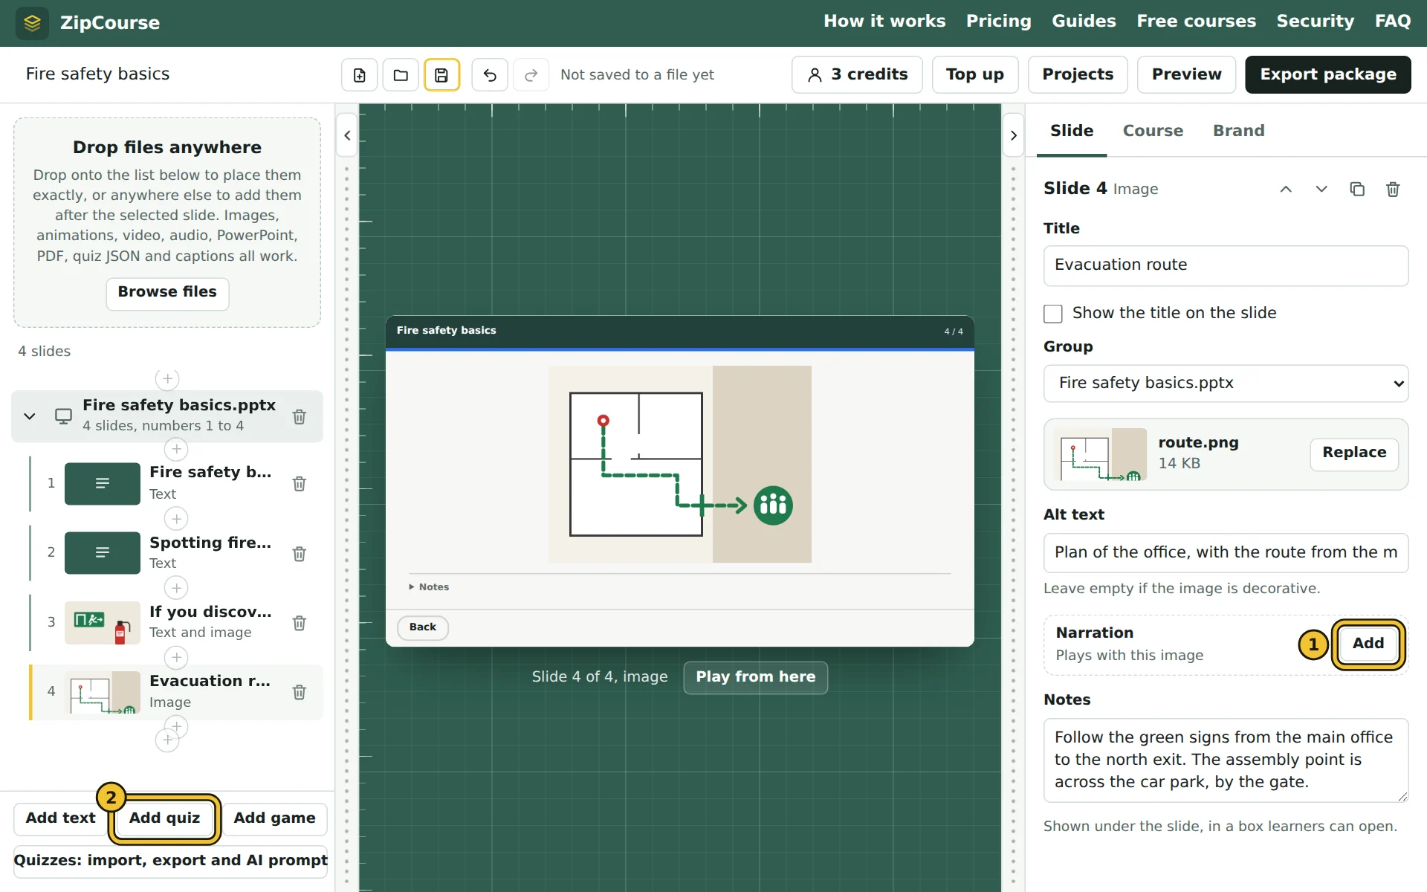Click the Title field Evacuation route
This screenshot has width=1427, height=892.
[x=1226, y=265]
